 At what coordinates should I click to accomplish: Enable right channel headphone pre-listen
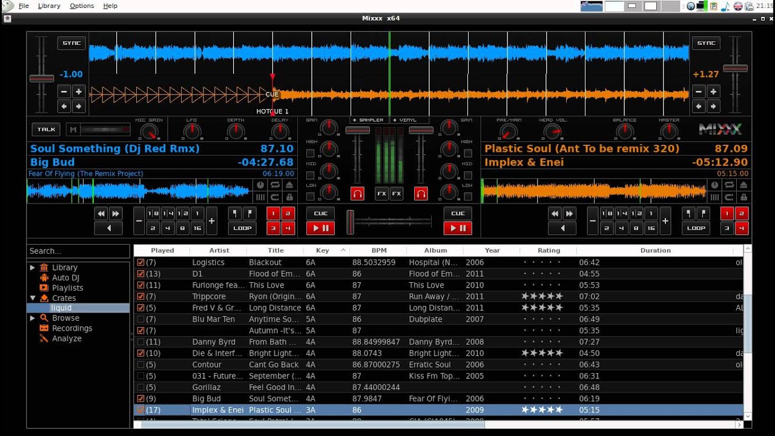pyautogui.click(x=421, y=194)
